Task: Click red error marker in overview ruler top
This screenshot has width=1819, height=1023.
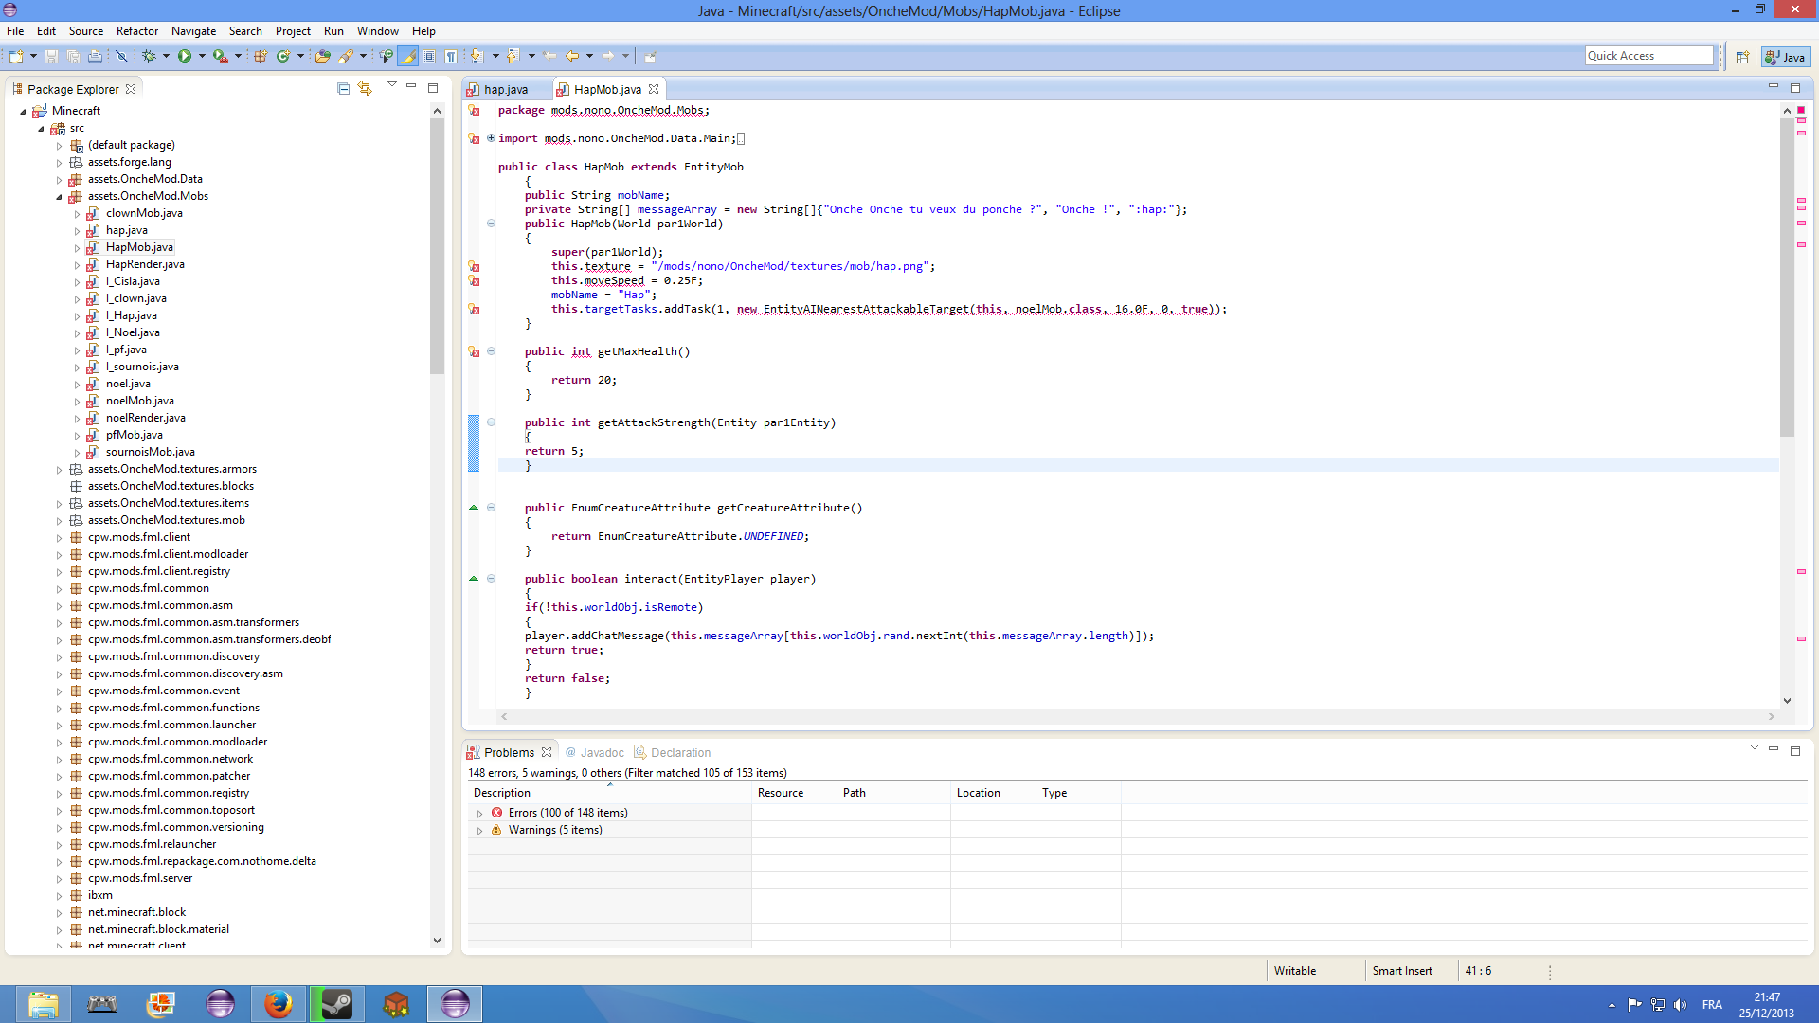Action: click(1801, 110)
